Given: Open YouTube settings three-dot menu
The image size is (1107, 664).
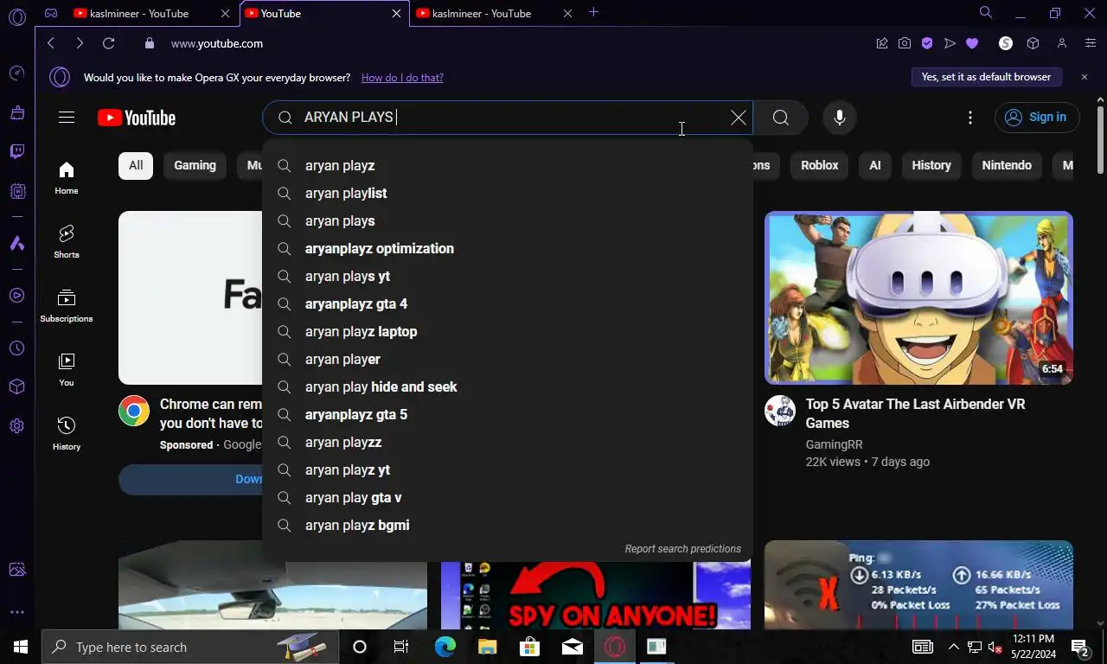Looking at the screenshot, I should (970, 118).
